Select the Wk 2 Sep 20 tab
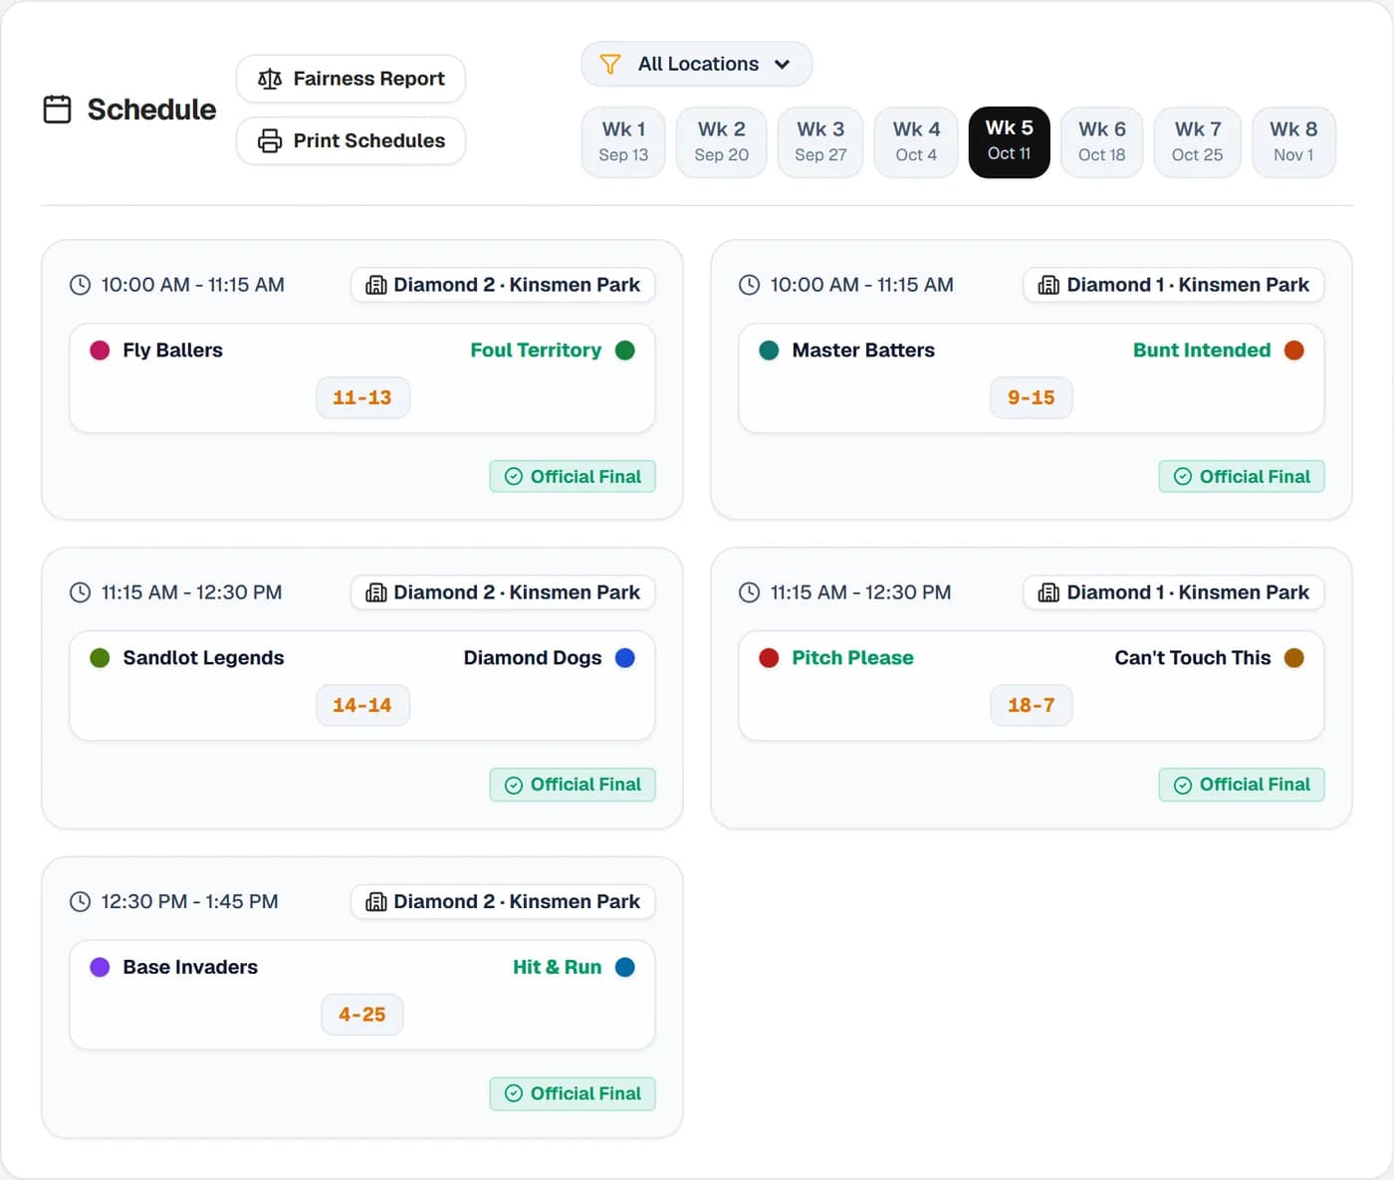Screen dimensions: 1394x1180 click(722, 142)
